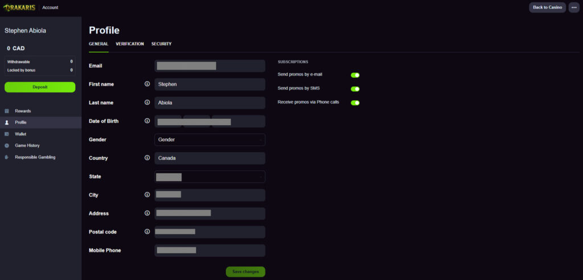The height and width of the screenshot is (280, 583).
Task: Click the Game History clock icon
Action: [7, 146]
